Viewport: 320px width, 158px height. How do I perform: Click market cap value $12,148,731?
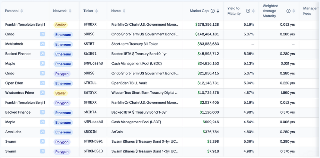point(208,83)
